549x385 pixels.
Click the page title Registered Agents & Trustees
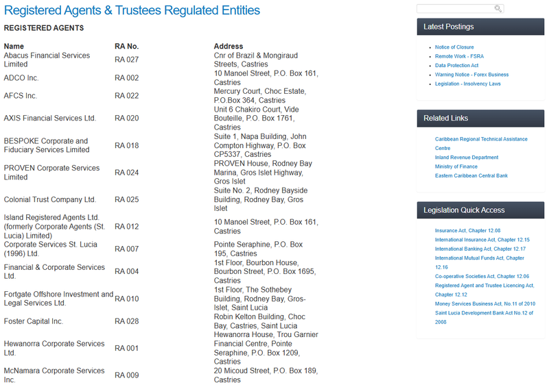(x=132, y=10)
